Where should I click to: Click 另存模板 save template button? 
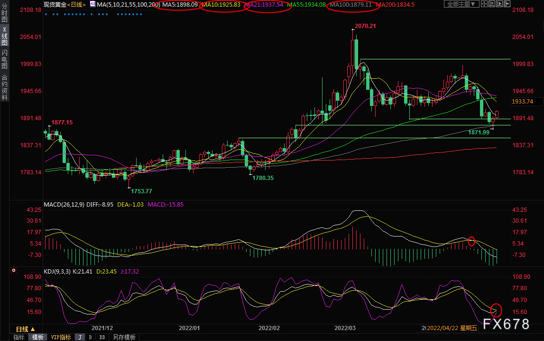pos(124,337)
